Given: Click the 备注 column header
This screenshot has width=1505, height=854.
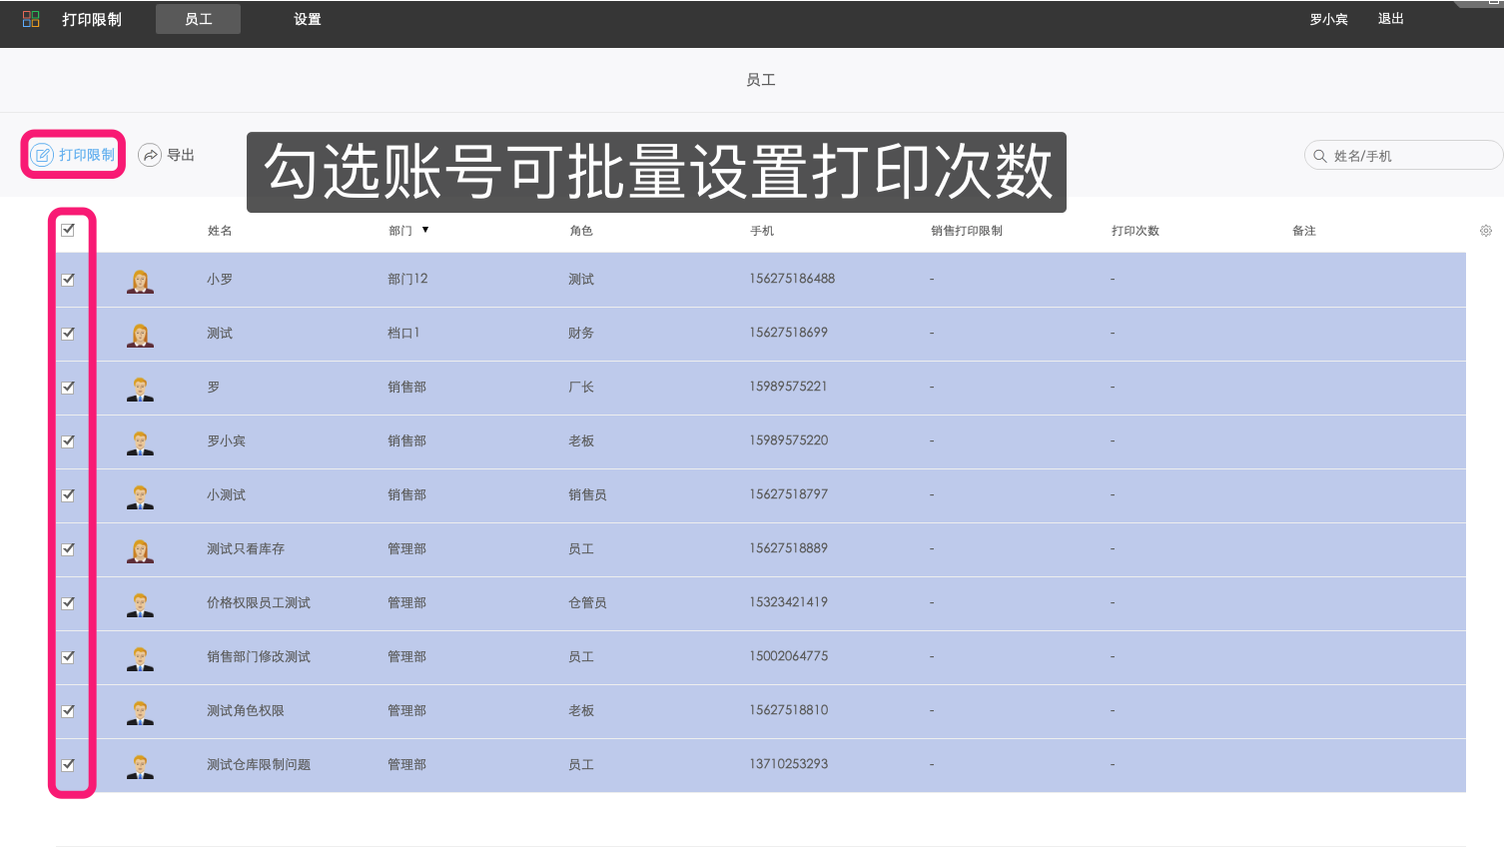Looking at the screenshot, I should click(1304, 231).
